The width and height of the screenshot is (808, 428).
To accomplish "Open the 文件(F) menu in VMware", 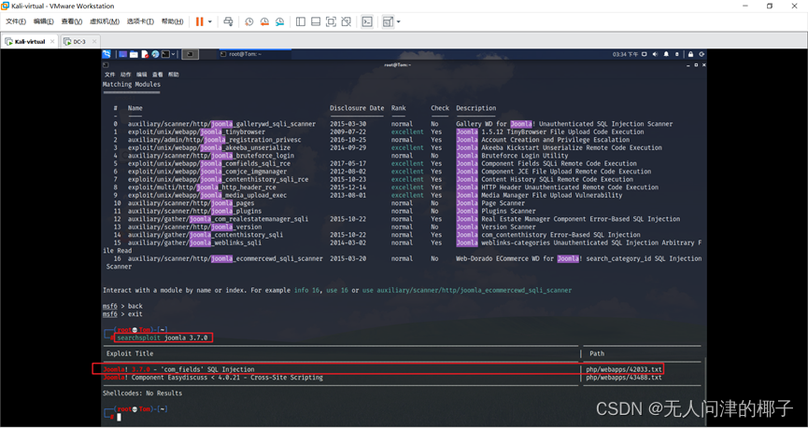I will [16, 21].
